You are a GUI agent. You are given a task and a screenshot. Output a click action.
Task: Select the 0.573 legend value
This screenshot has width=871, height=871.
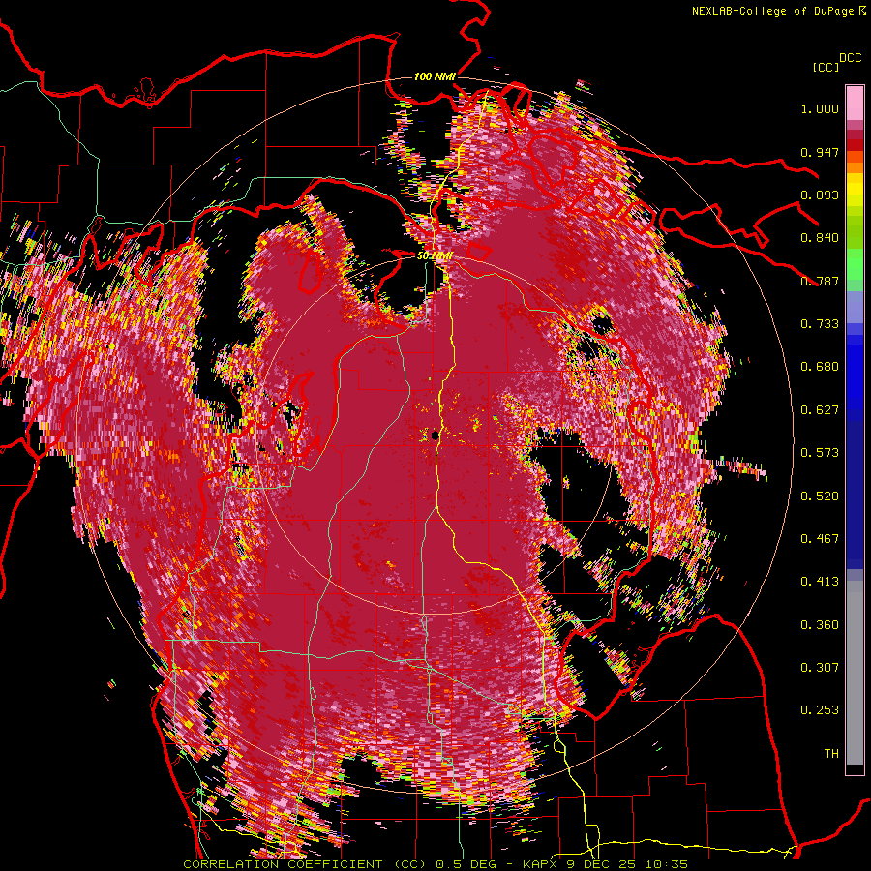click(x=820, y=453)
